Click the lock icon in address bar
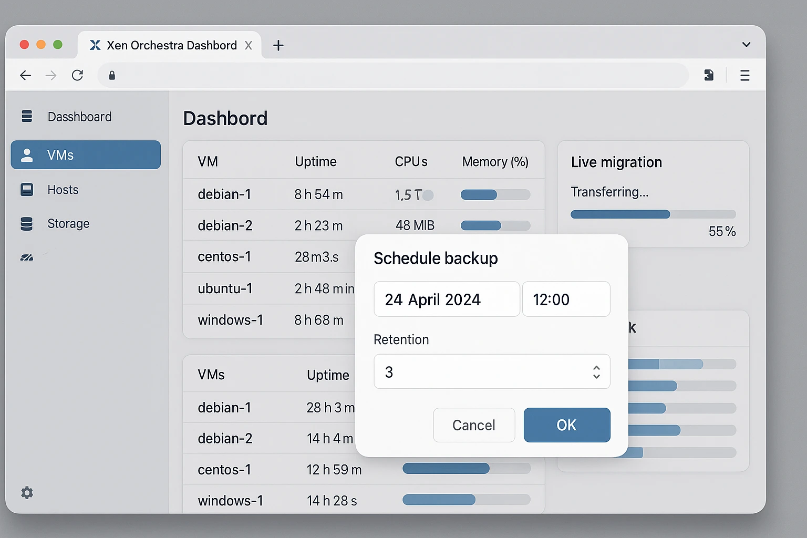Screen dimensions: 807x538 (x=112, y=76)
